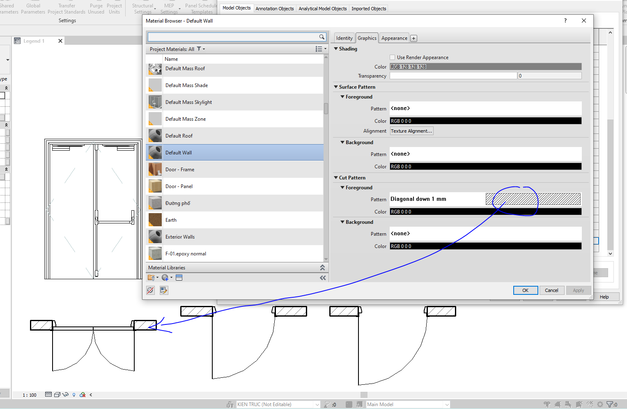Switch to the Identity tab
The height and width of the screenshot is (409, 627).
(344, 38)
